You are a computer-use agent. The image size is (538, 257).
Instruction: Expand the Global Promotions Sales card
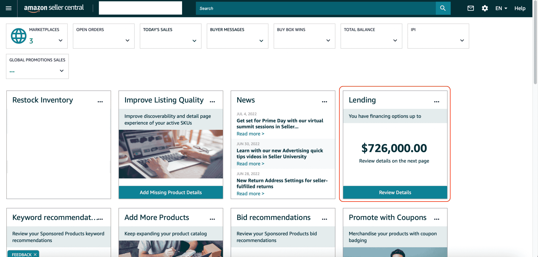click(62, 71)
